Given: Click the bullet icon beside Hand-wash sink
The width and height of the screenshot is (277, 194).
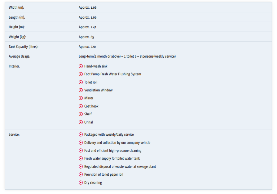Looking at the screenshot, I should click(81, 66).
